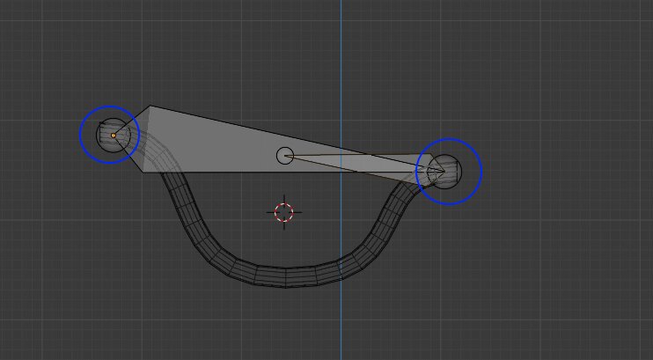Click the red-white 3D cursor crosshair
This screenshot has height=360, width=653.
pos(283,212)
